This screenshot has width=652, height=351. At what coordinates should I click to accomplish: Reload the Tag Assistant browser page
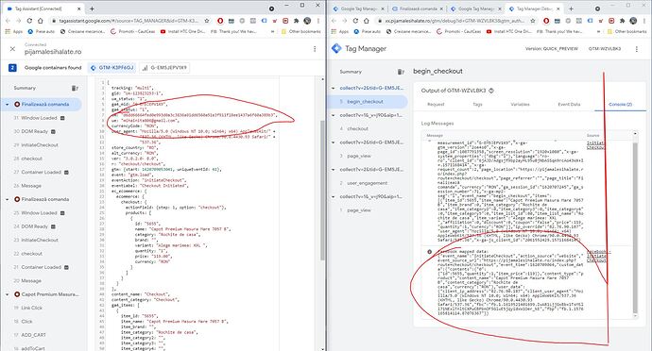29,21
